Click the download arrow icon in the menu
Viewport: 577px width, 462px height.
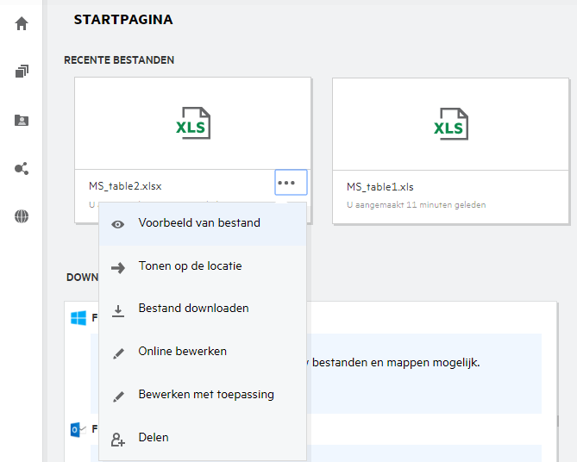118,309
